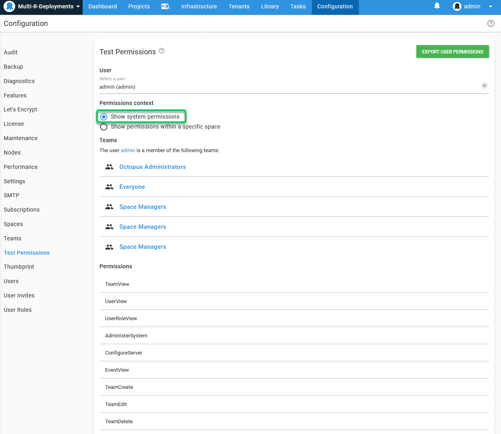Click the team icon beside Everyone

click(x=109, y=187)
